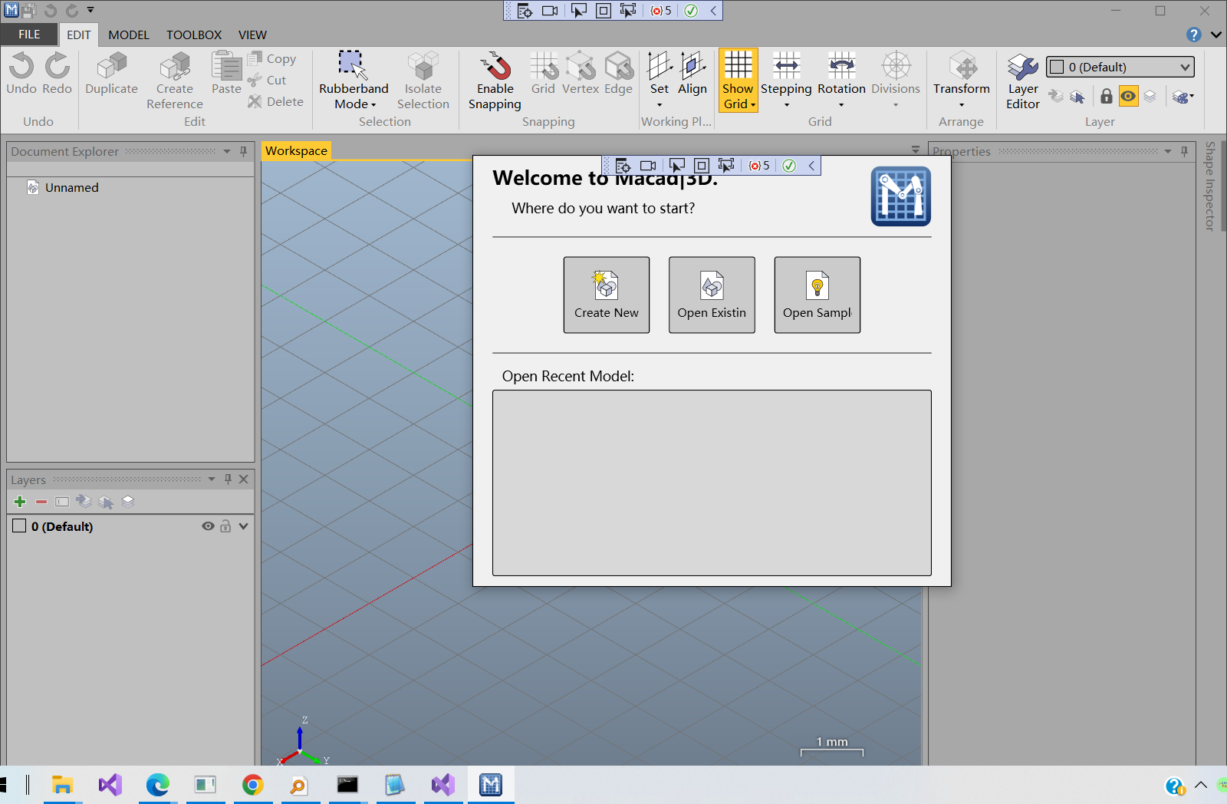
Task: Toggle Edge snapping
Action: (618, 74)
